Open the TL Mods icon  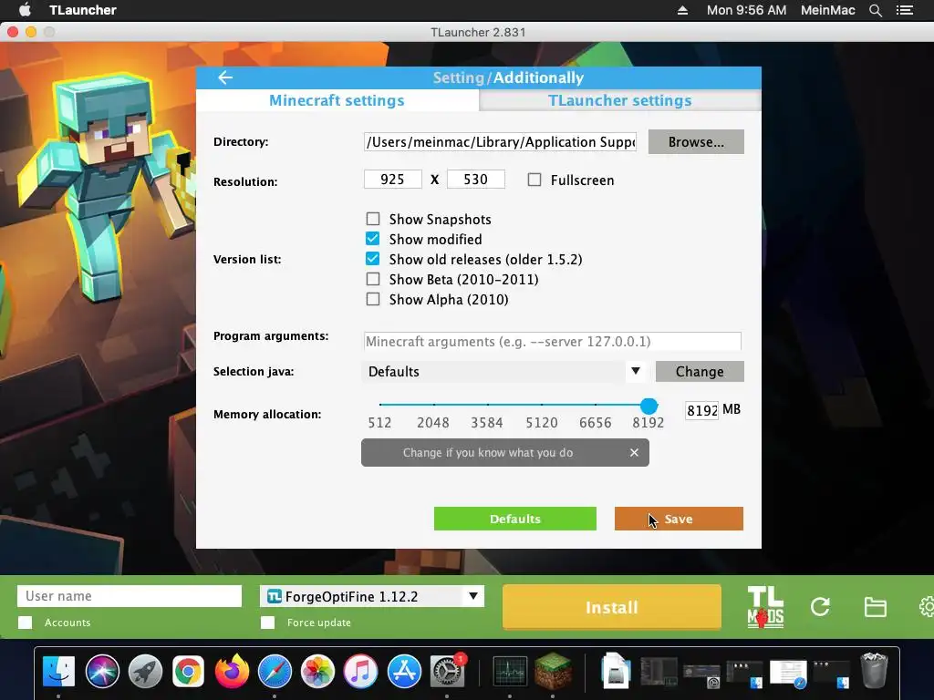click(765, 606)
